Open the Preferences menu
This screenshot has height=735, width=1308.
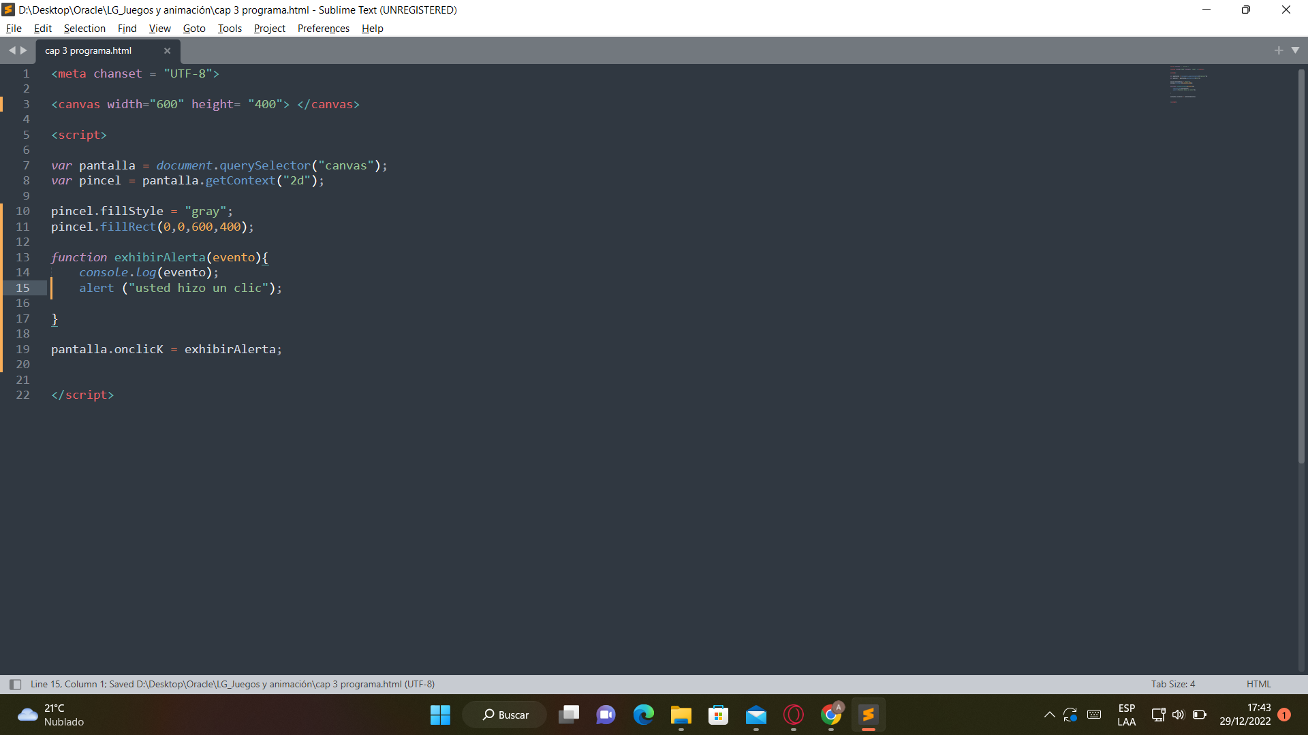[323, 29]
